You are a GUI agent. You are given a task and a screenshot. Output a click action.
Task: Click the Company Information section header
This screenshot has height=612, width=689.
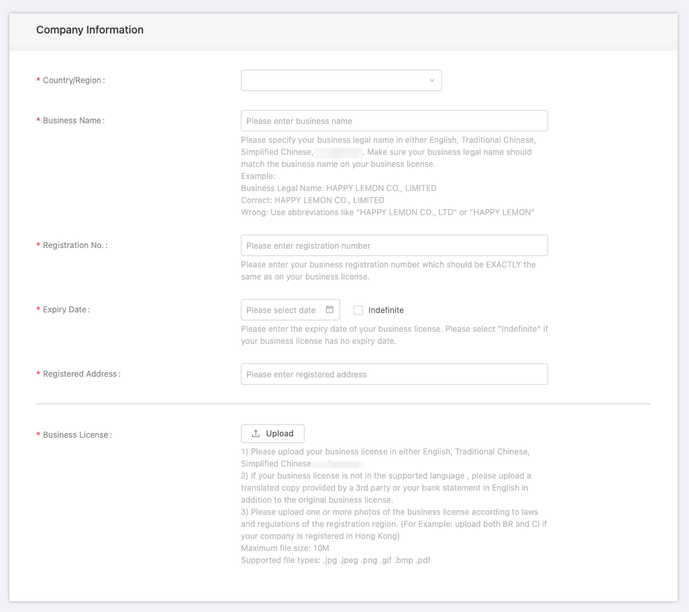tap(90, 30)
